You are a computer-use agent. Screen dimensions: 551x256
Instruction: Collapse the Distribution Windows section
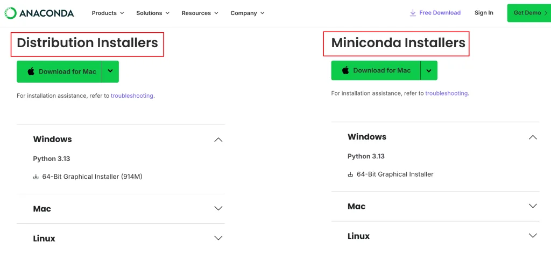pyautogui.click(x=218, y=140)
